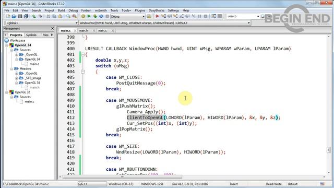Viewport: 334px width, 188px height.
Task: Close the main.h editor tab
Action: [94, 31]
